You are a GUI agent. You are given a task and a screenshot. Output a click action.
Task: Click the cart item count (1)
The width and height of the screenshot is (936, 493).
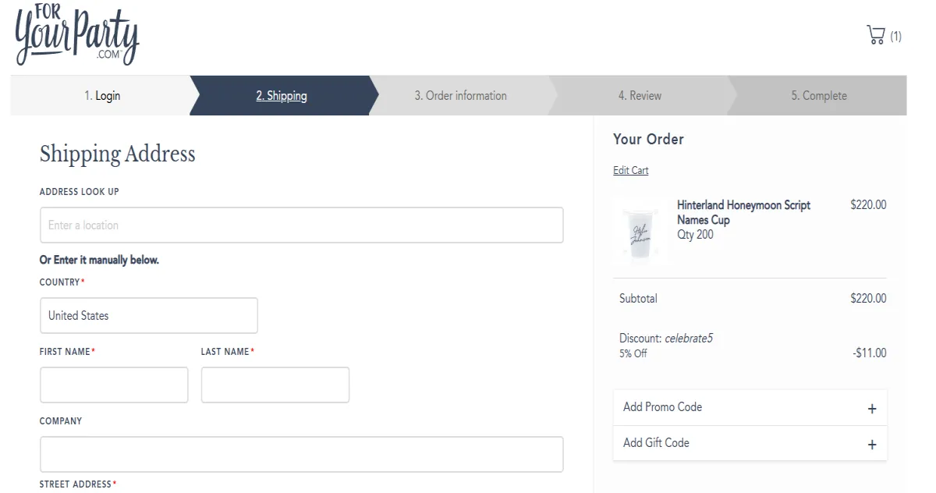(895, 36)
